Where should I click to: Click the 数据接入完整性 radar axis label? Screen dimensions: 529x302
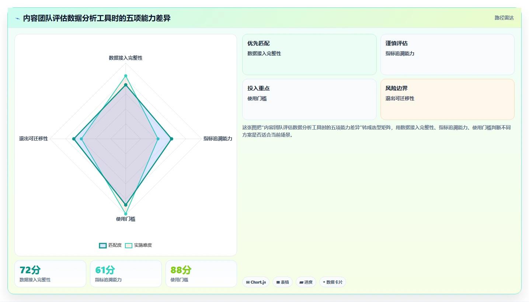[126, 58]
